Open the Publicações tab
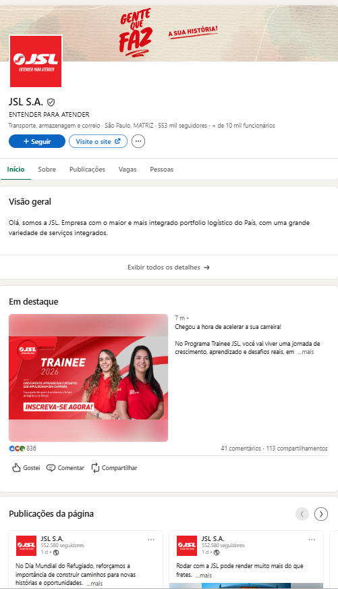The width and height of the screenshot is (338, 589). (x=87, y=170)
